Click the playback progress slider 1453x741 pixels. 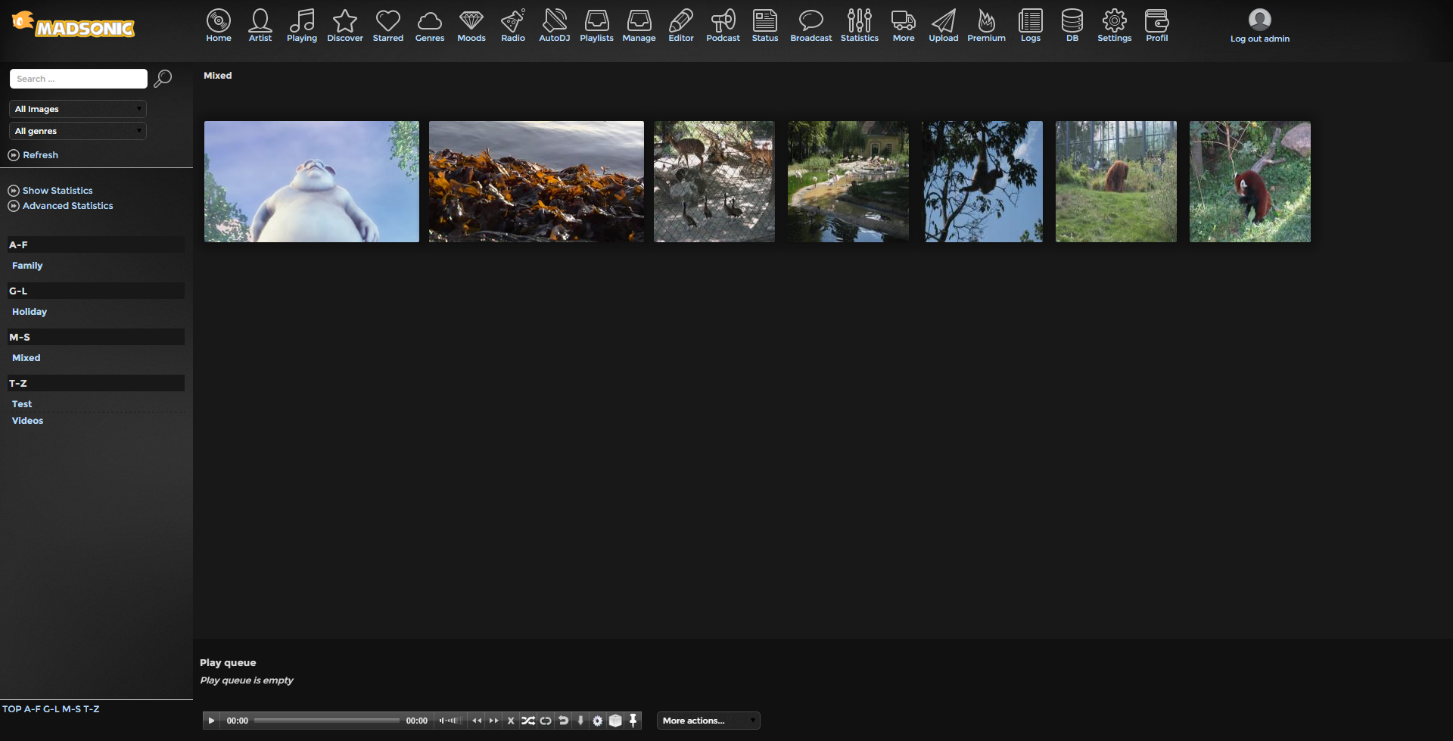tap(327, 721)
